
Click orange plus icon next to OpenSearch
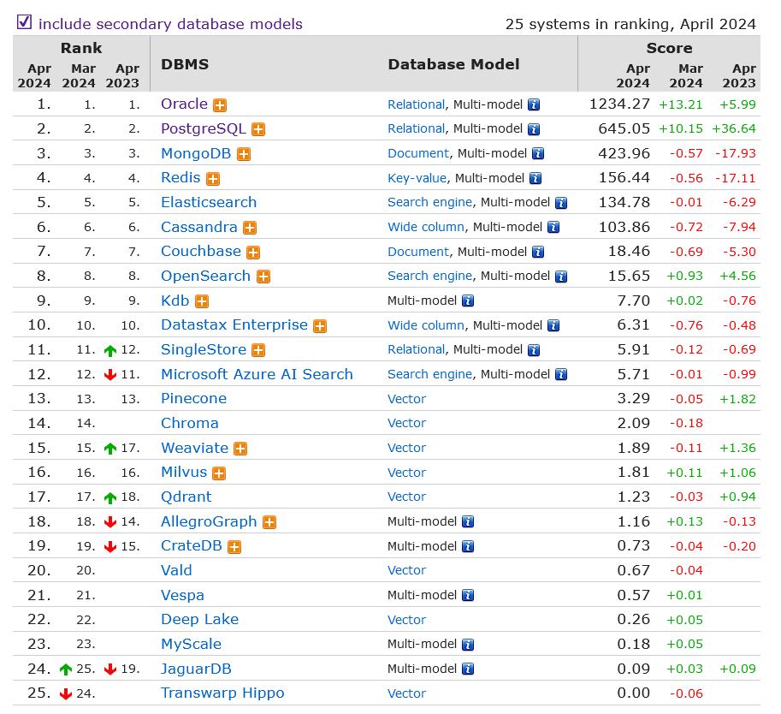pyautogui.click(x=263, y=277)
